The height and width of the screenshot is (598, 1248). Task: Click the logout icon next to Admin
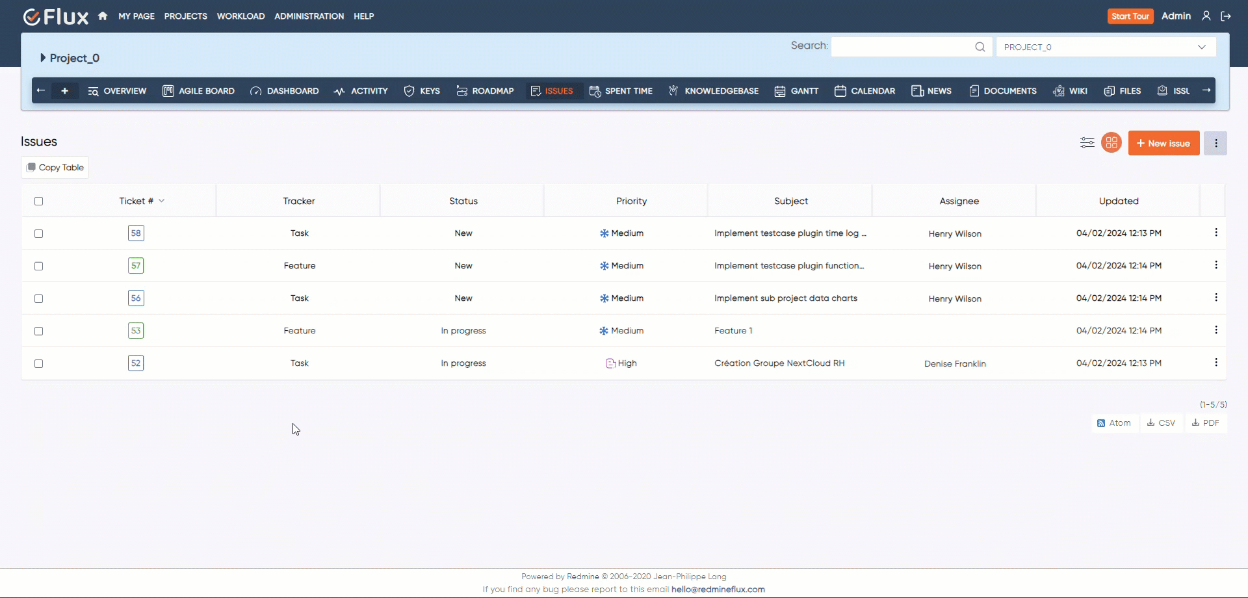(1226, 16)
